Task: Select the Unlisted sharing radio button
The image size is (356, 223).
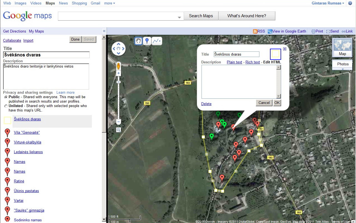Action: coord(6,106)
